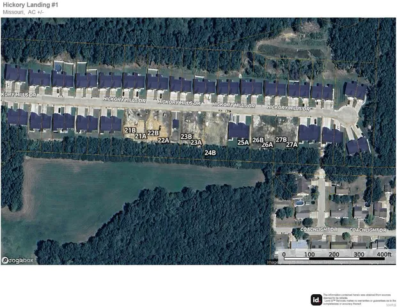397x307 pixels.
Task: Pick lot 22A on the aerial map
Action: point(164,140)
